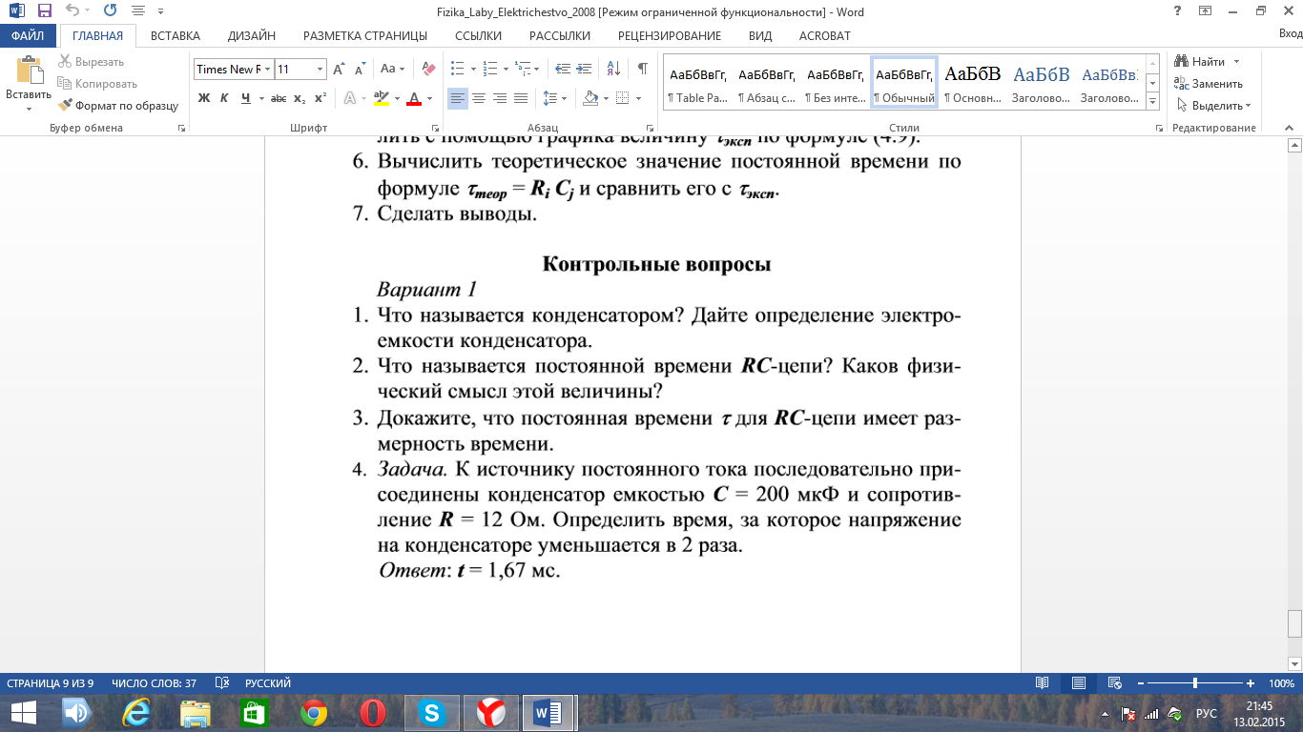The height and width of the screenshot is (732, 1303).
Task: Open the font size dropdown showing 11
Action: pyautogui.click(x=320, y=69)
